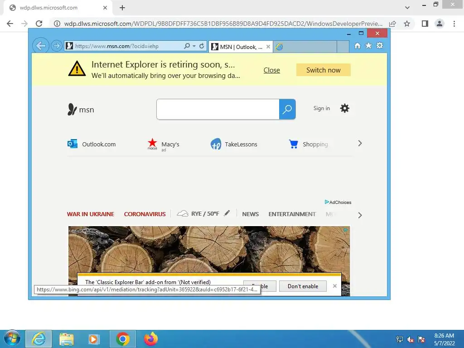Expand more news categories chevron

coord(360,215)
